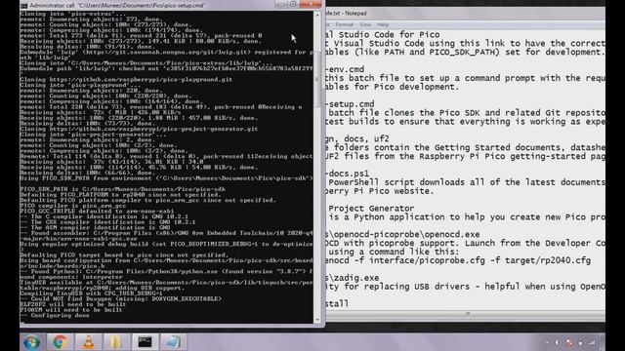Click the command prompt scrollbar down arrow

pyautogui.click(x=317, y=319)
